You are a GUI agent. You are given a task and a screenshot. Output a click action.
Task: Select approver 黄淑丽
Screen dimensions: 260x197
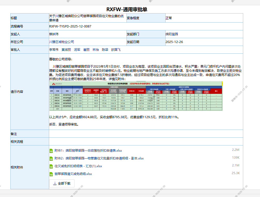point(66,50)
